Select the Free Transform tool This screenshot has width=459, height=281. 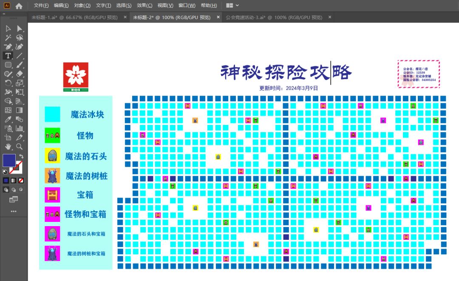(19, 92)
